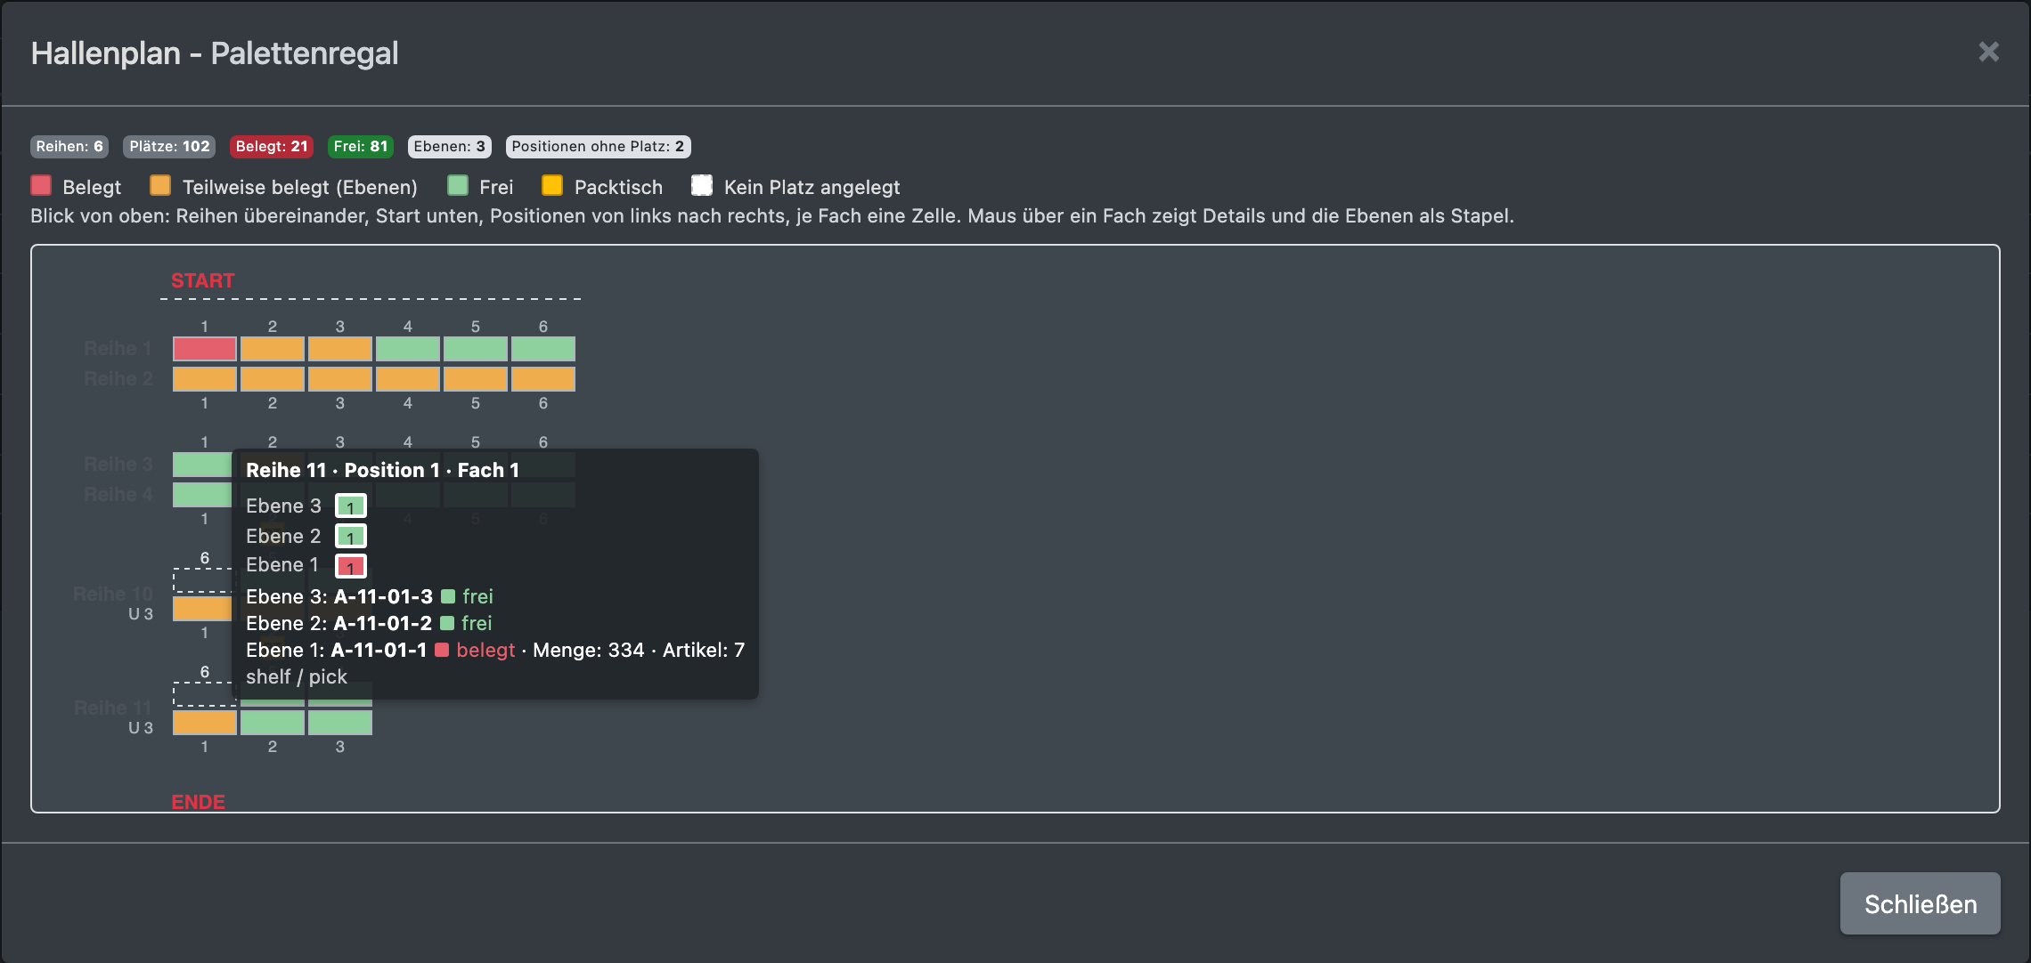
Task: Select the orange cell at Reihe 2 position 1
Action: pyautogui.click(x=205, y=379)
